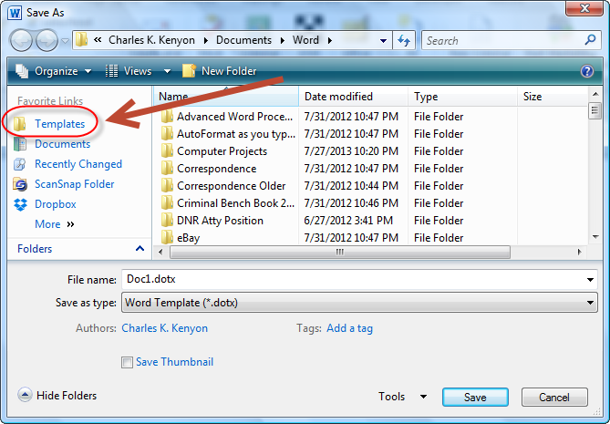Open the Views menu

(138, 71)
